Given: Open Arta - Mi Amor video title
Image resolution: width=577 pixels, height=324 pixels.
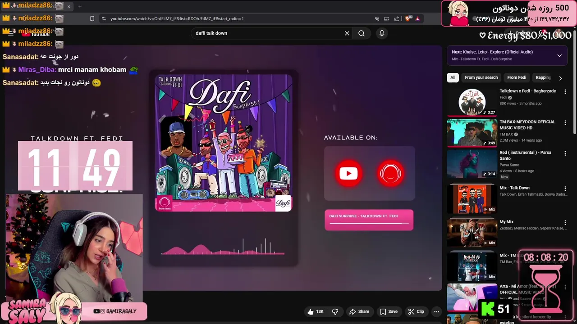Looking at the screenshot, I should 527,289.
